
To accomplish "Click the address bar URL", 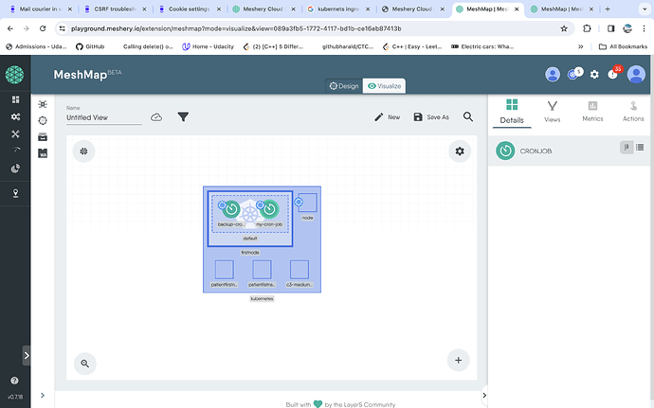I will pos(236,28).
